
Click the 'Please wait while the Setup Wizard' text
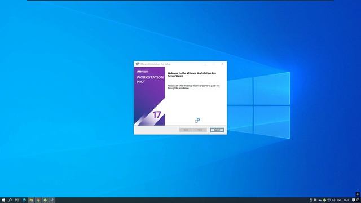pos(193,87)
